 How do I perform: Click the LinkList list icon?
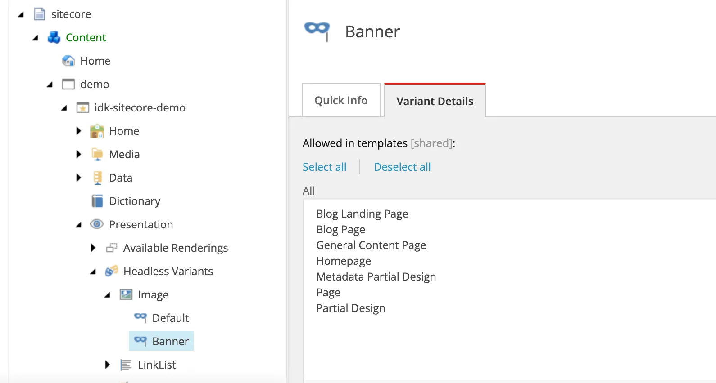click(126, 365)
